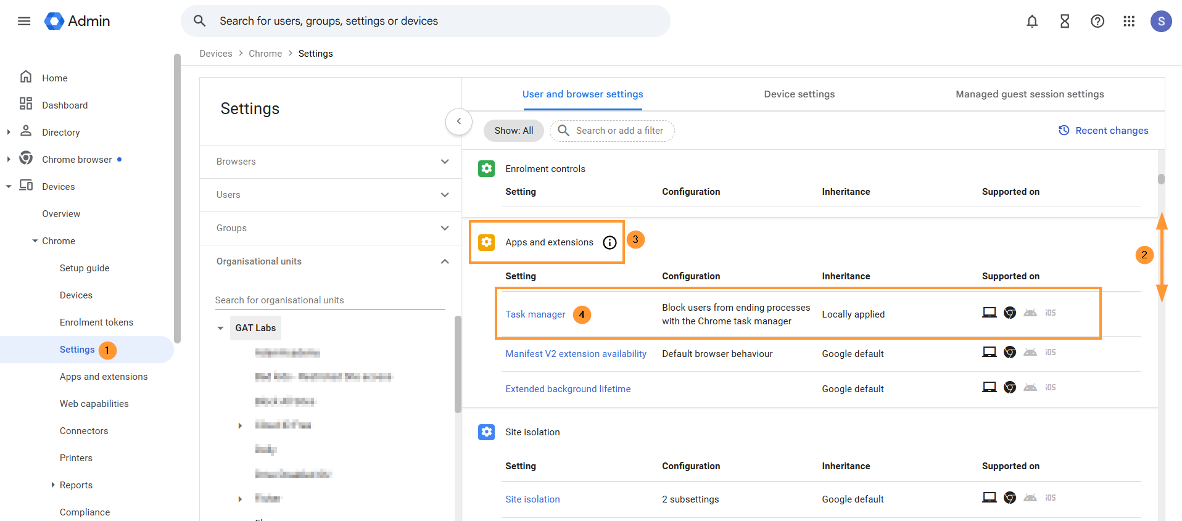Click the Show: All filter chip
Viewport: 1182px width, 521px height.
point(513,131)
